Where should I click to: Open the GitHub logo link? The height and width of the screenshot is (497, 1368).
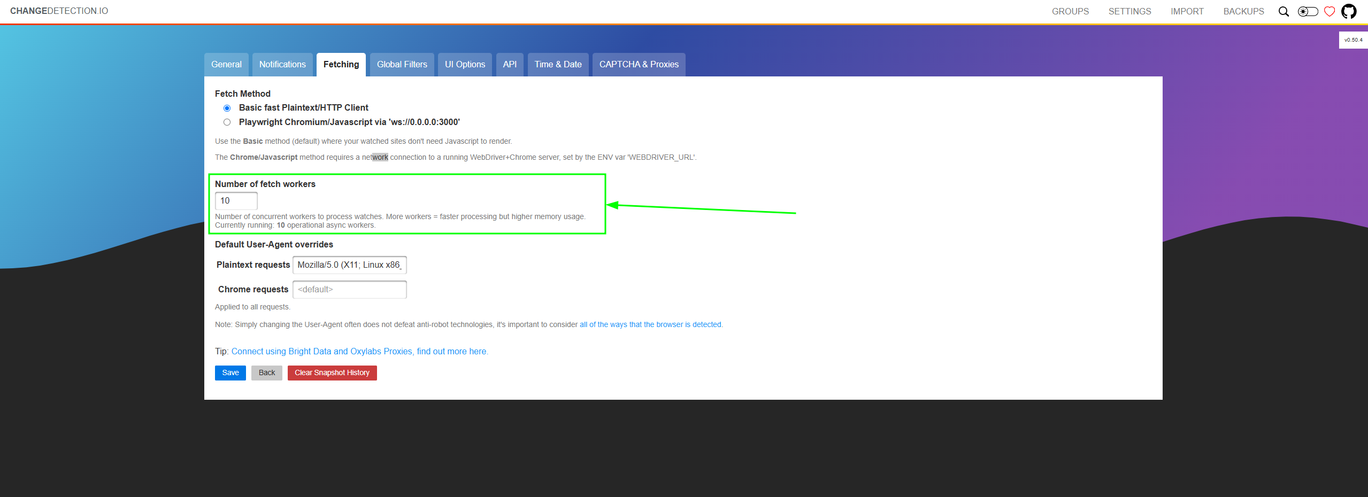pyautogui.click(x=1349, y=12)
